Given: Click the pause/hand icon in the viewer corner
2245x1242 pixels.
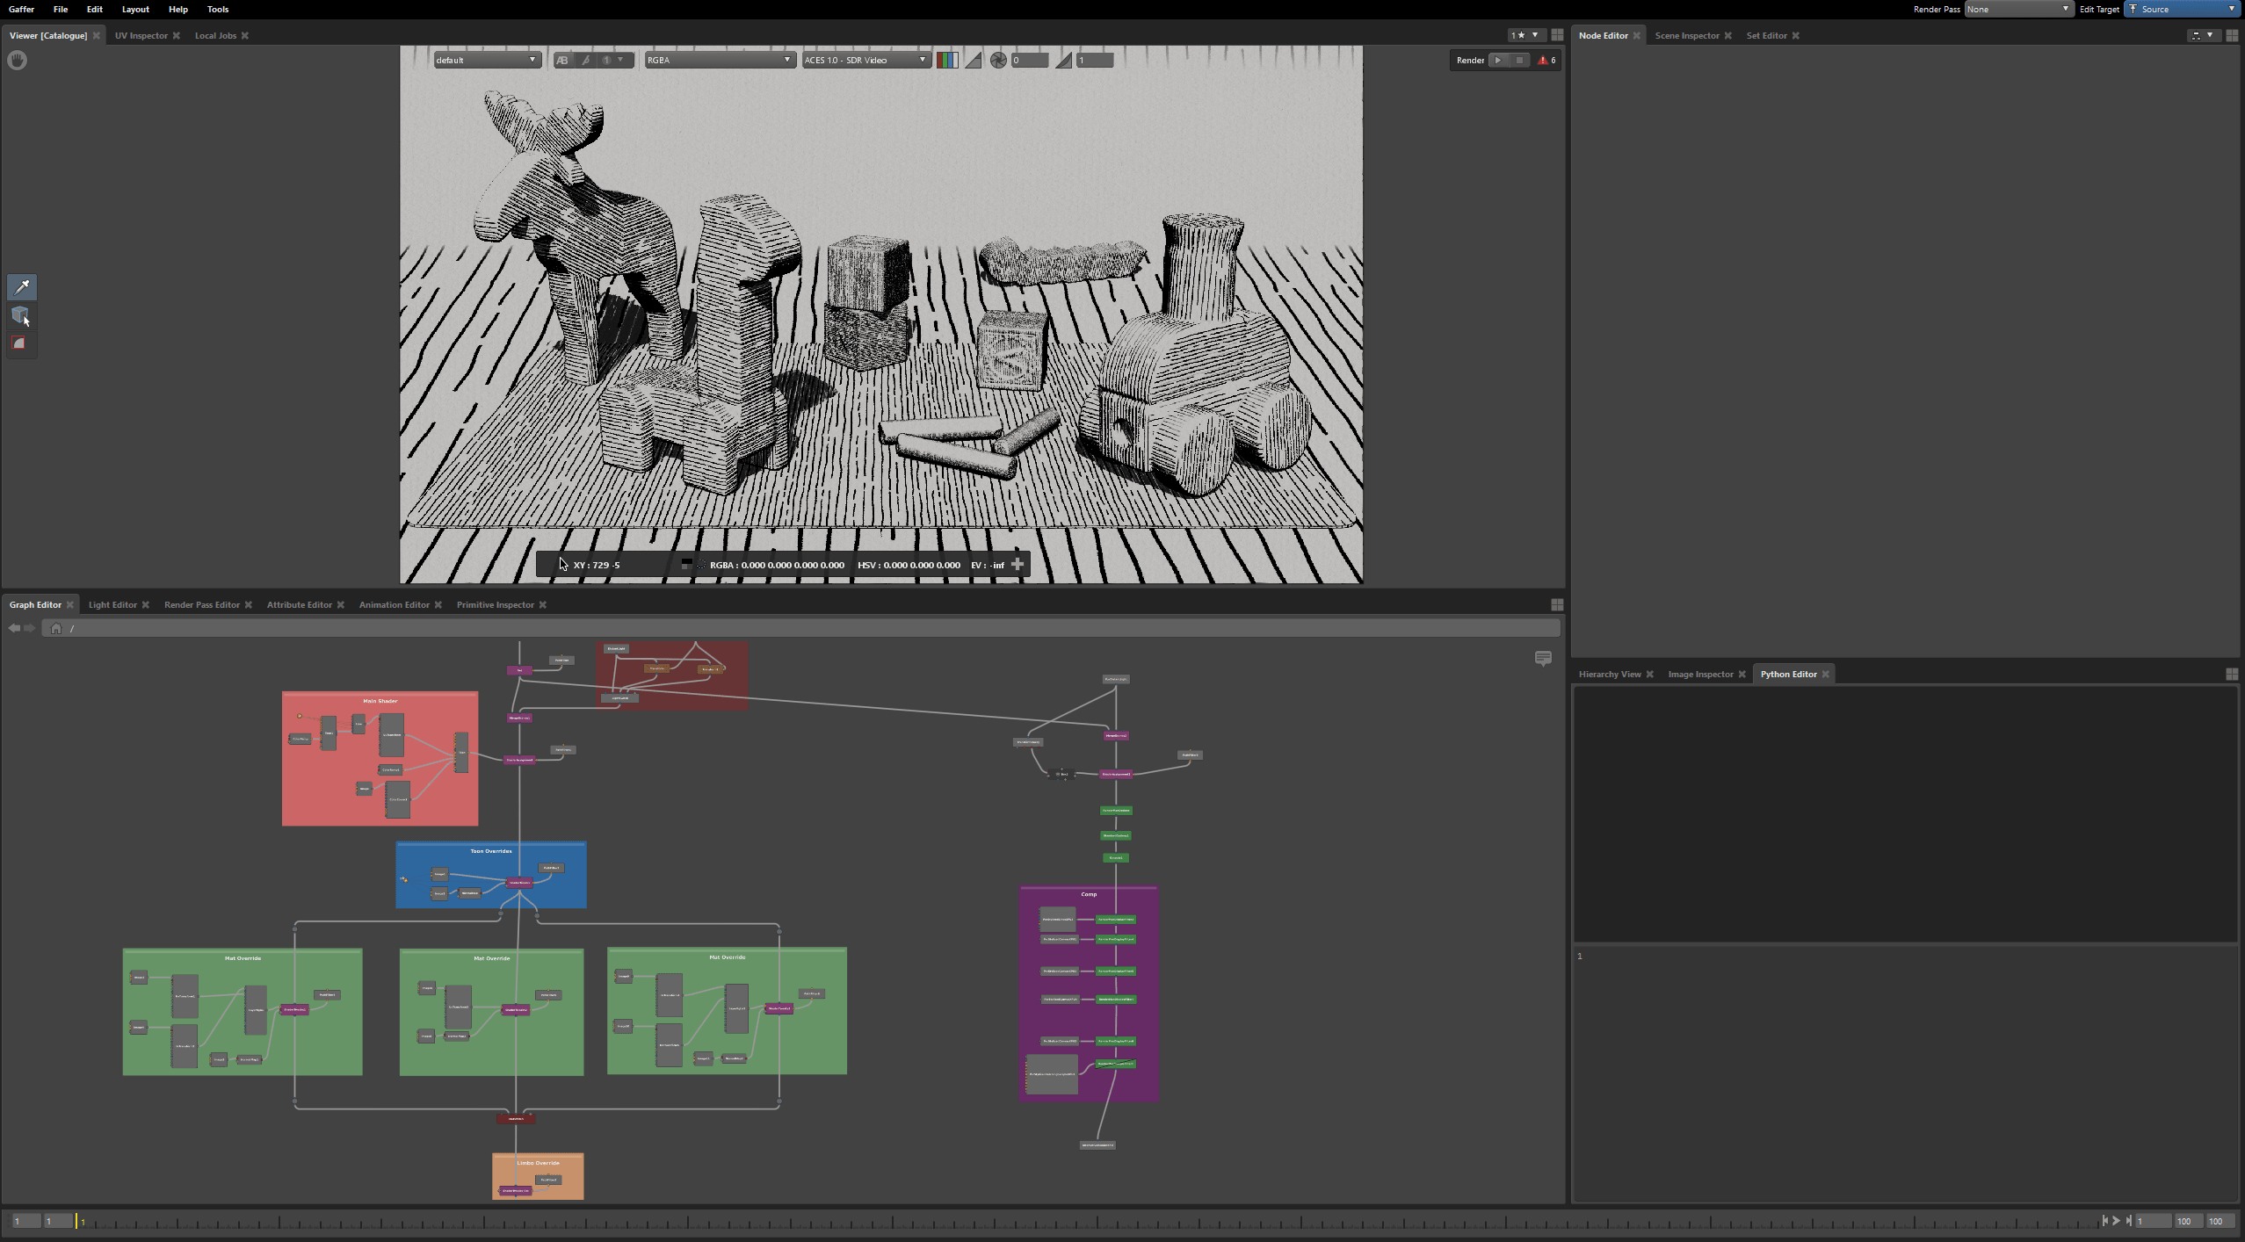Looking at the screenshot, I should point(18,60).
